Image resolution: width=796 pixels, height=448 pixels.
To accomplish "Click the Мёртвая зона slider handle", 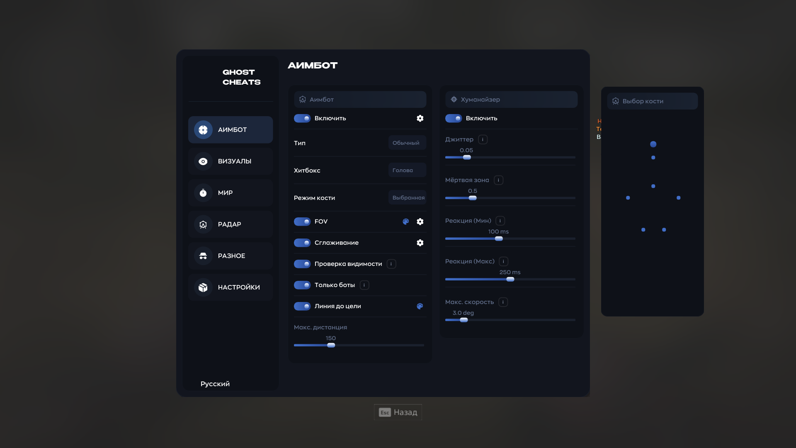I will tap(473, 198).
